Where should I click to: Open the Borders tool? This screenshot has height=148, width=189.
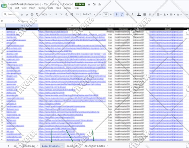pyautogui.click(x=144, y=15)
